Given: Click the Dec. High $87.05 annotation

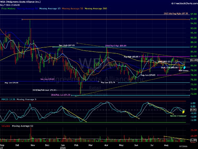Looking at the screenshot, I should tap(67, 45).
